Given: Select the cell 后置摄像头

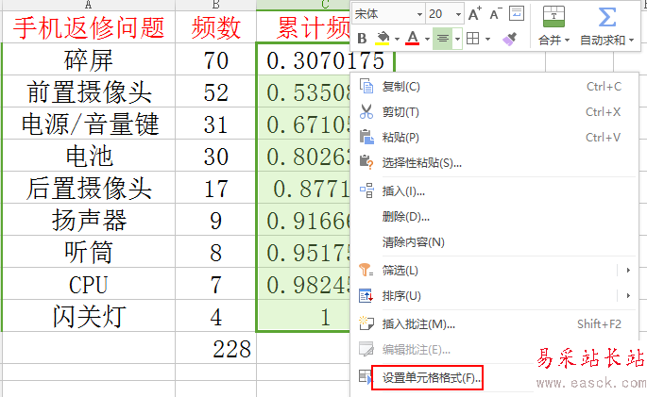Looking at the screenshot, I should [89, 188].
